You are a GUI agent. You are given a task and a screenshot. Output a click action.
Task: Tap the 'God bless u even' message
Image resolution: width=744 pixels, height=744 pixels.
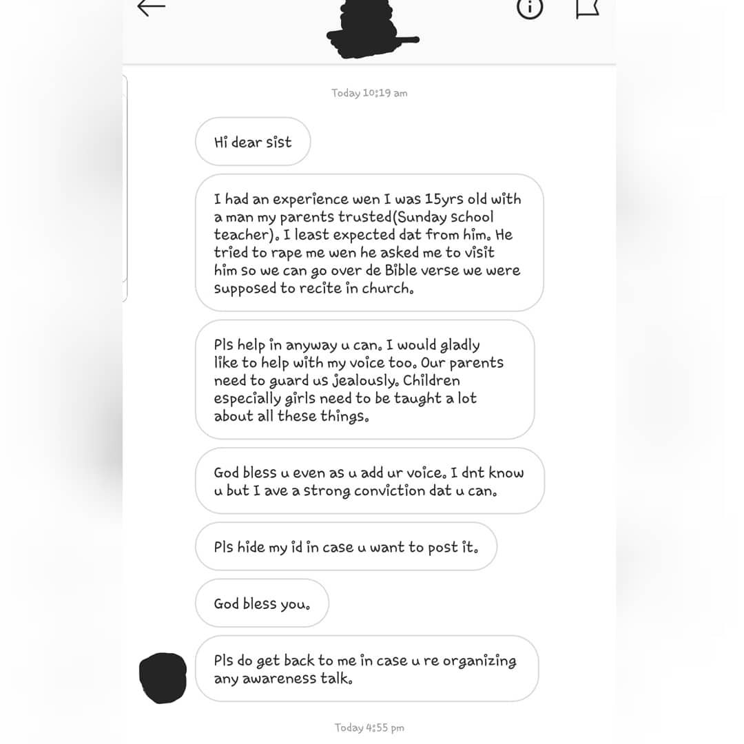(x=370, y=481)
